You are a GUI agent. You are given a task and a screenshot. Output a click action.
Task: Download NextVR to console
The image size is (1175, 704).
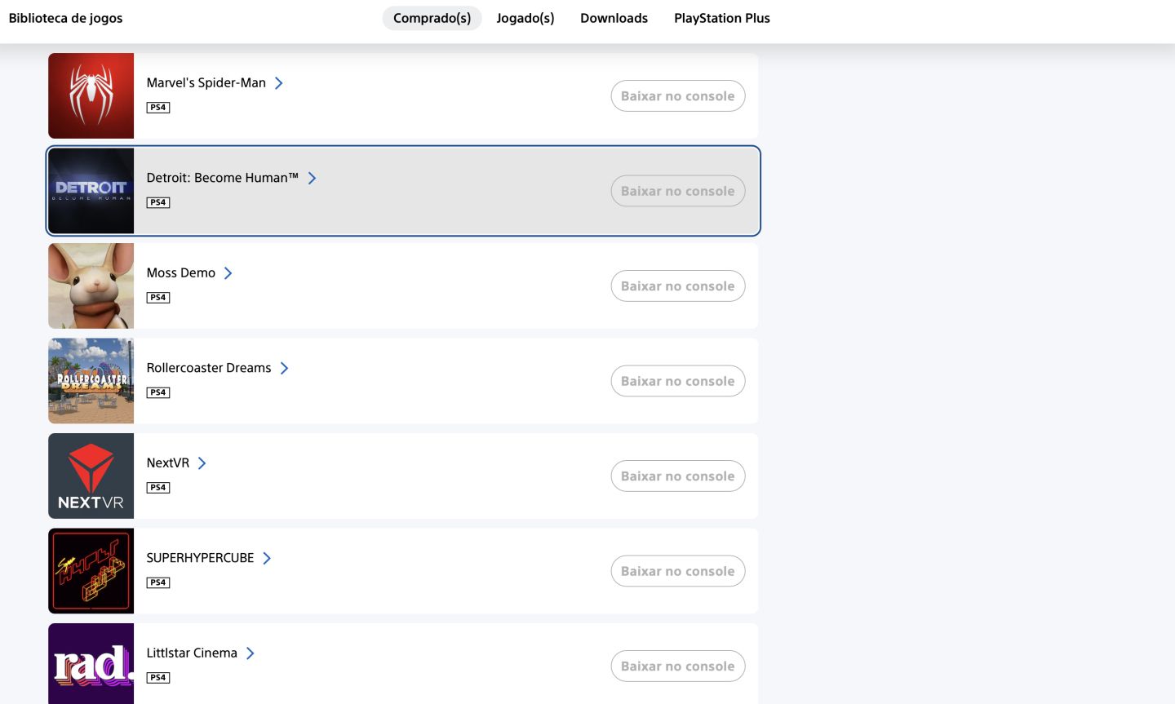tap(678, 476)
